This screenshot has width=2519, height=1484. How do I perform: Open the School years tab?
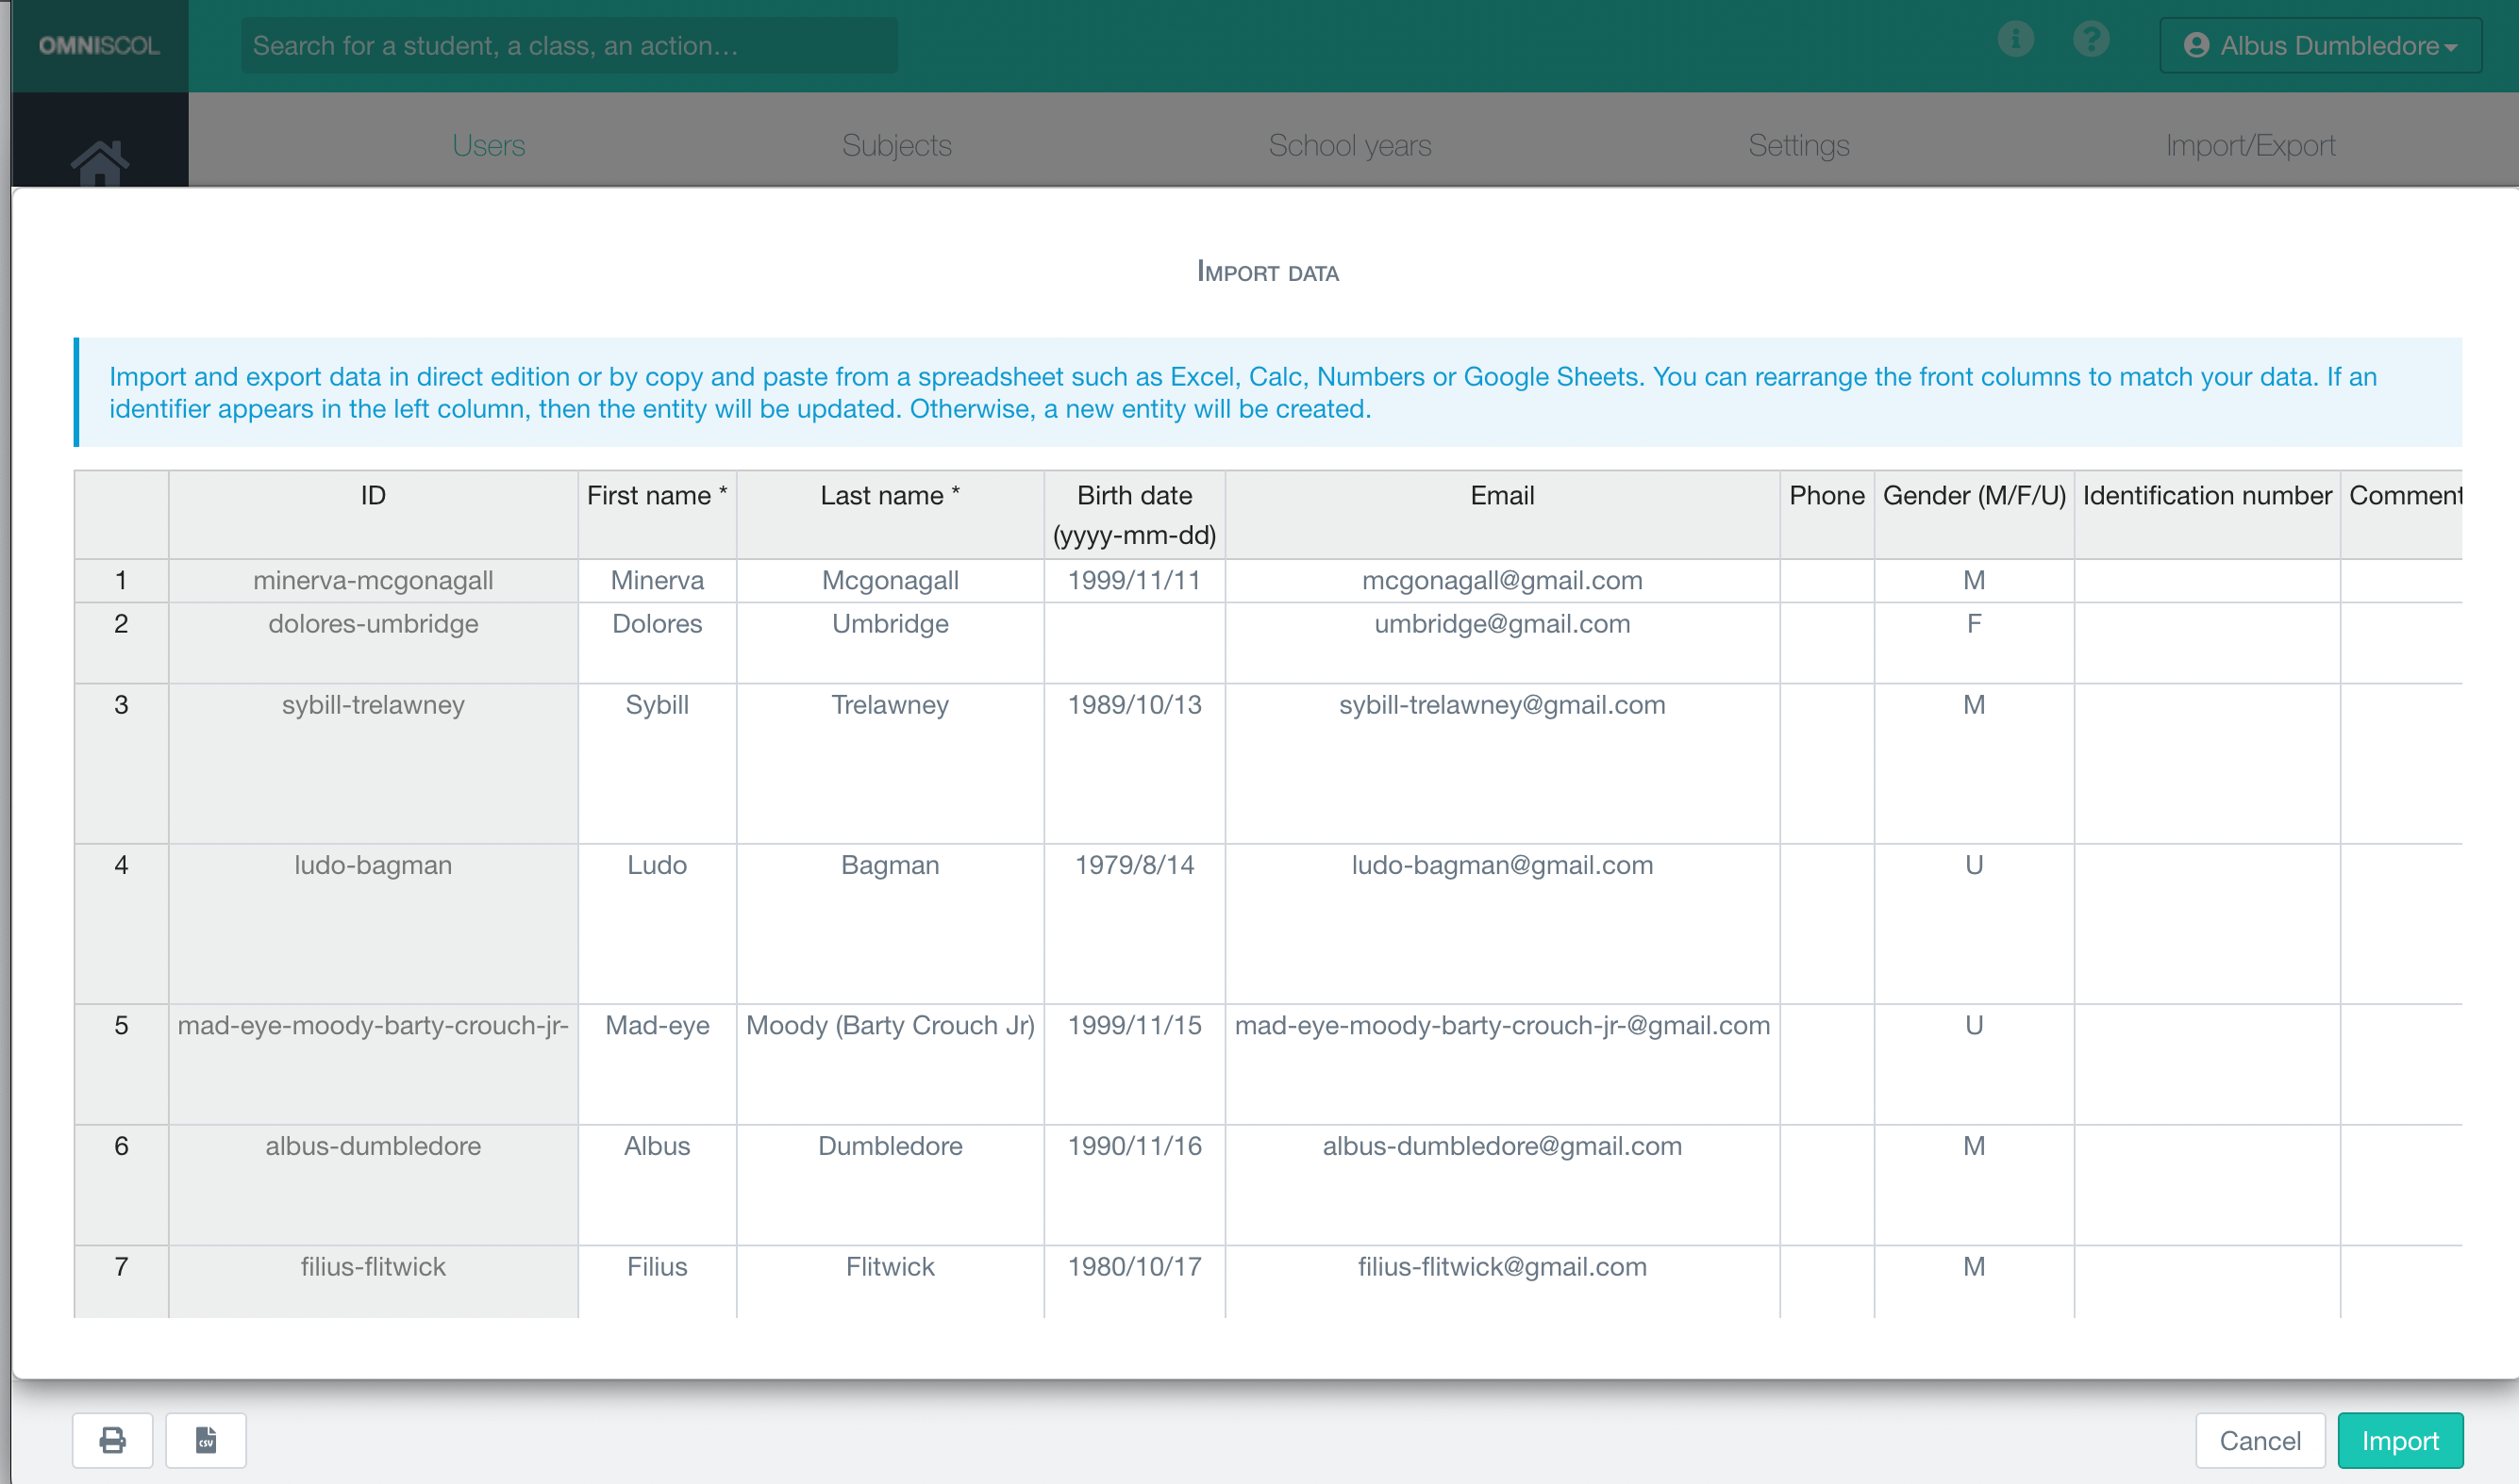coord(1350,145)
